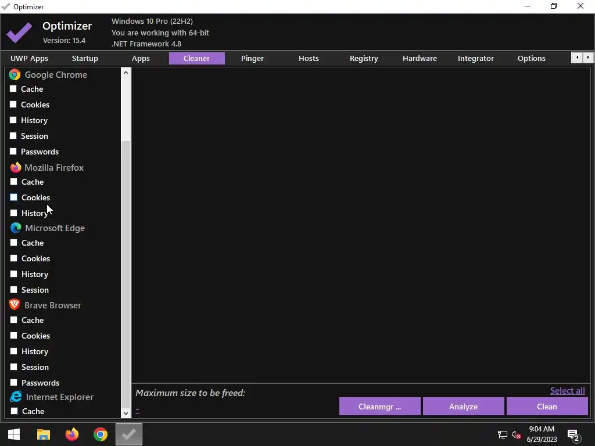The width and height of the screenshot is (595, 446).
Task: Click the scrollbar up arrow in cleaner list
Action: point(126,72)
